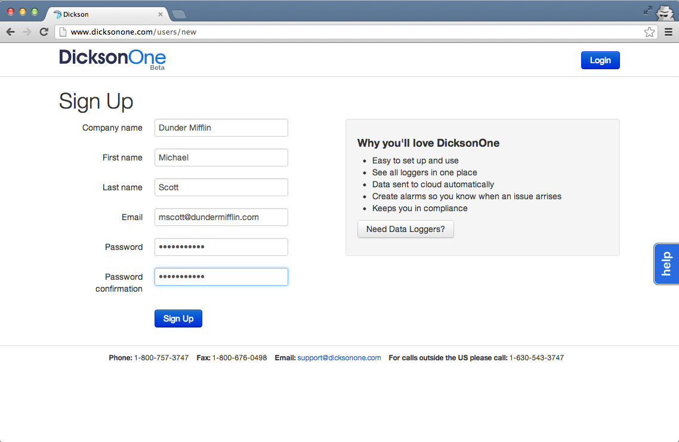
Task: Click 'Data sent to cloud automatically' bullet
Action: click(433, 184)
